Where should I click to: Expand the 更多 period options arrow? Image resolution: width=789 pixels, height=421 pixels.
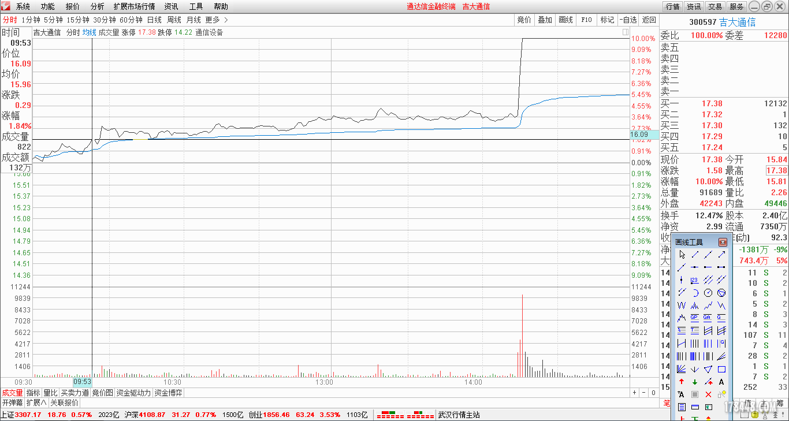(x=226, y=20)
